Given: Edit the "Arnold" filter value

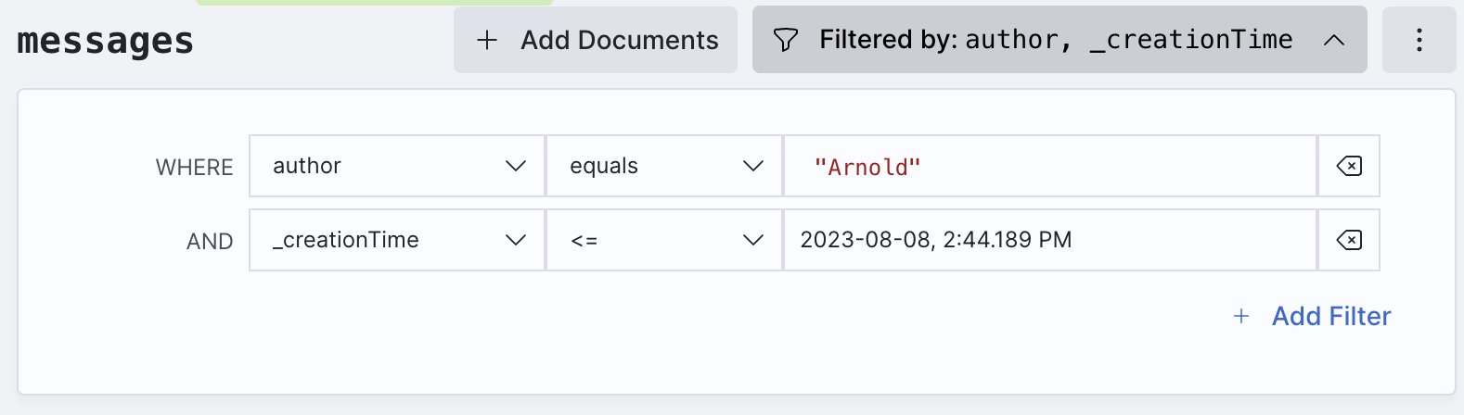Looking at the screenshot, I should pos(1050,166).
